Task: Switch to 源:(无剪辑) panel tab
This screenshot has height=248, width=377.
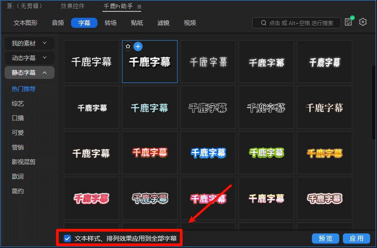Action: (24, 6)
